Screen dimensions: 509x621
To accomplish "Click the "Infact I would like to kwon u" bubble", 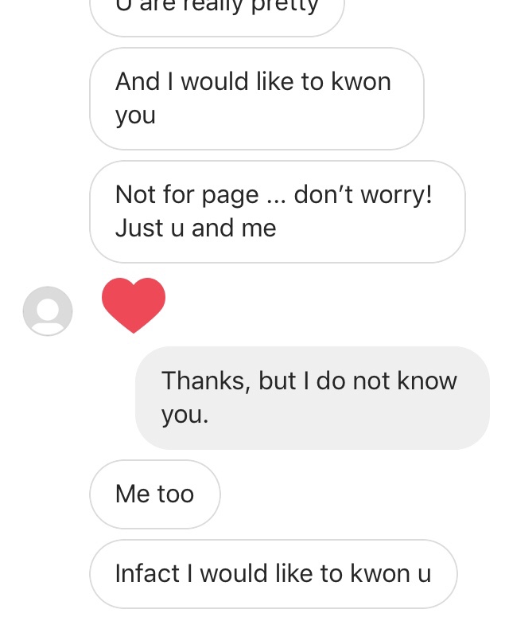I will pyautogui.click(x=273, y=574).
